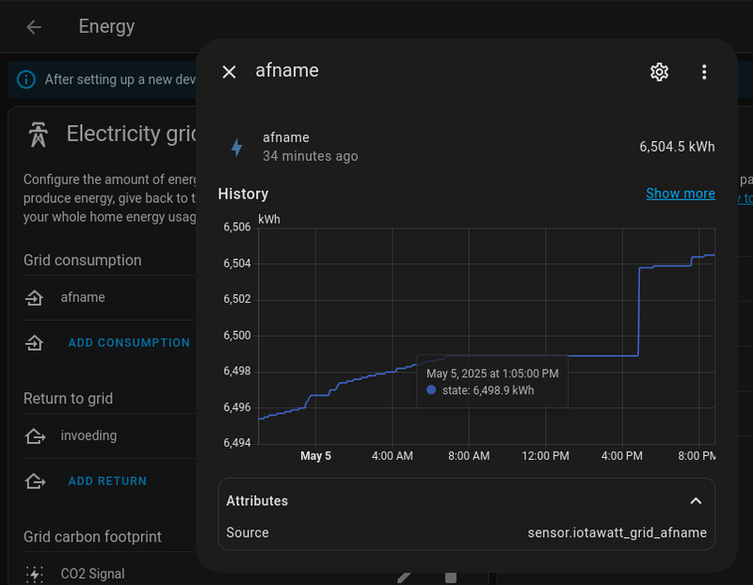Click the CO2 Signal icon
This screenshot has height=585, width=753.
click(x=35, y=574)
